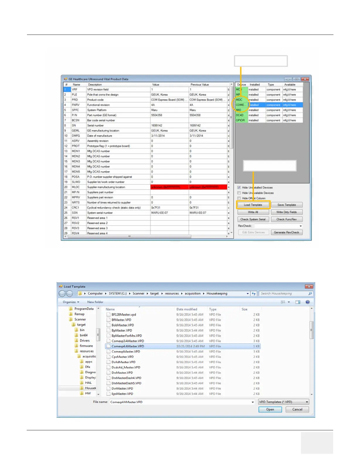Click Scanner in the address breadcrumb
Viewport: 349px width, 464px height.
pos(138,294)
